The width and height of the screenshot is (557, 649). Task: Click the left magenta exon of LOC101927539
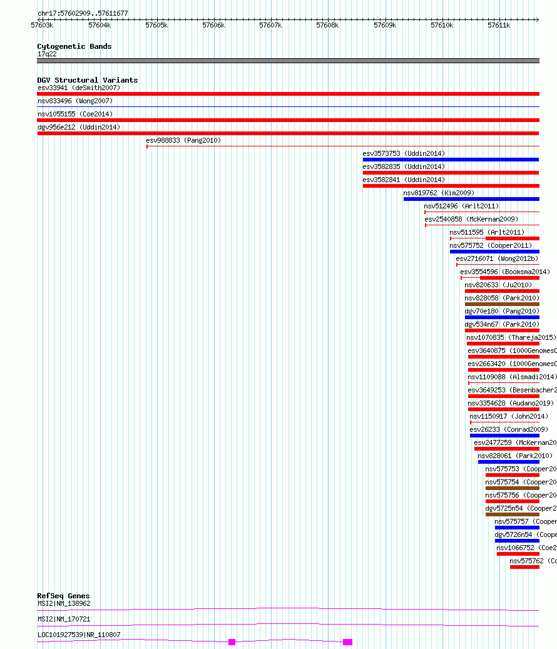[x=232, y=642]
